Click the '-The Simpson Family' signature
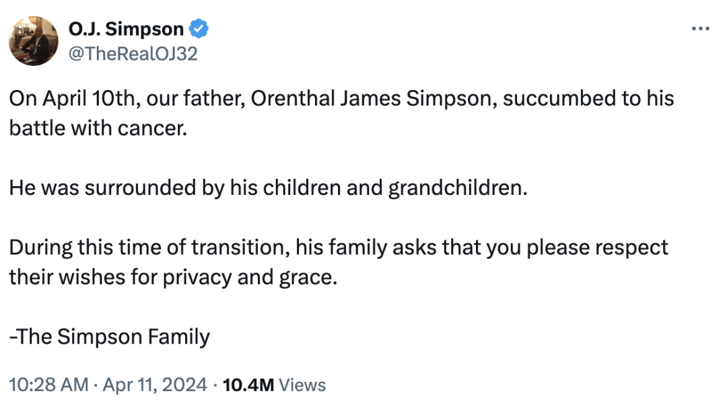The width and height of the screenshot is (727, 406). [109, 336]
